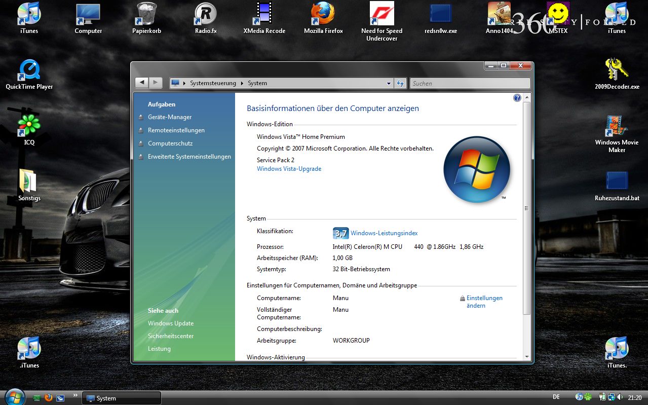Select the Need for Speed Undercover icon
Viewport: 648px width, 405px height.
pos(382,22)
